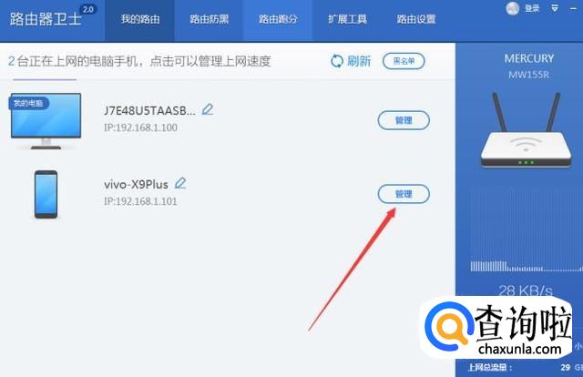Click the 路由器卫士 logo title
The width and height of the screenshot is (583, 377).
click(x=46, y=19)
